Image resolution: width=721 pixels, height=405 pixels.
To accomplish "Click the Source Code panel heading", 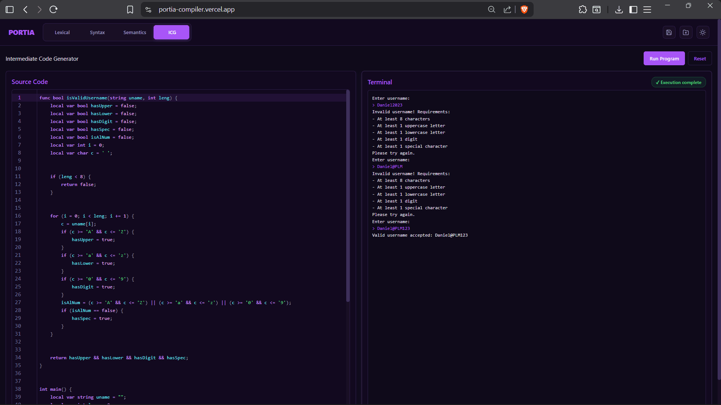I will [x=30, y=82].
